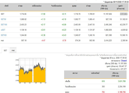
Task: Open the SETHD index link
Action: coord(4,35)
